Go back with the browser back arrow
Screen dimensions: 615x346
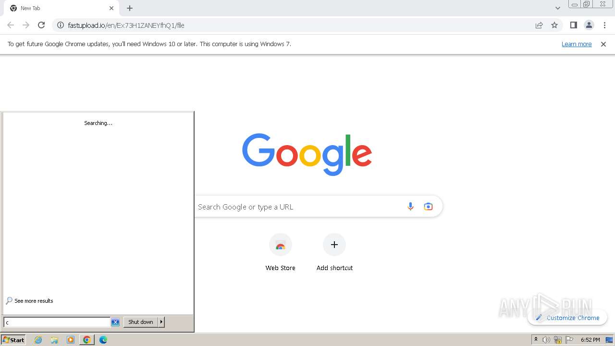tap(11, 25)
